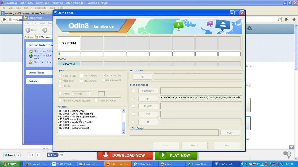
Task: Click the Start button in Odin3
Action: click(166, 146)
